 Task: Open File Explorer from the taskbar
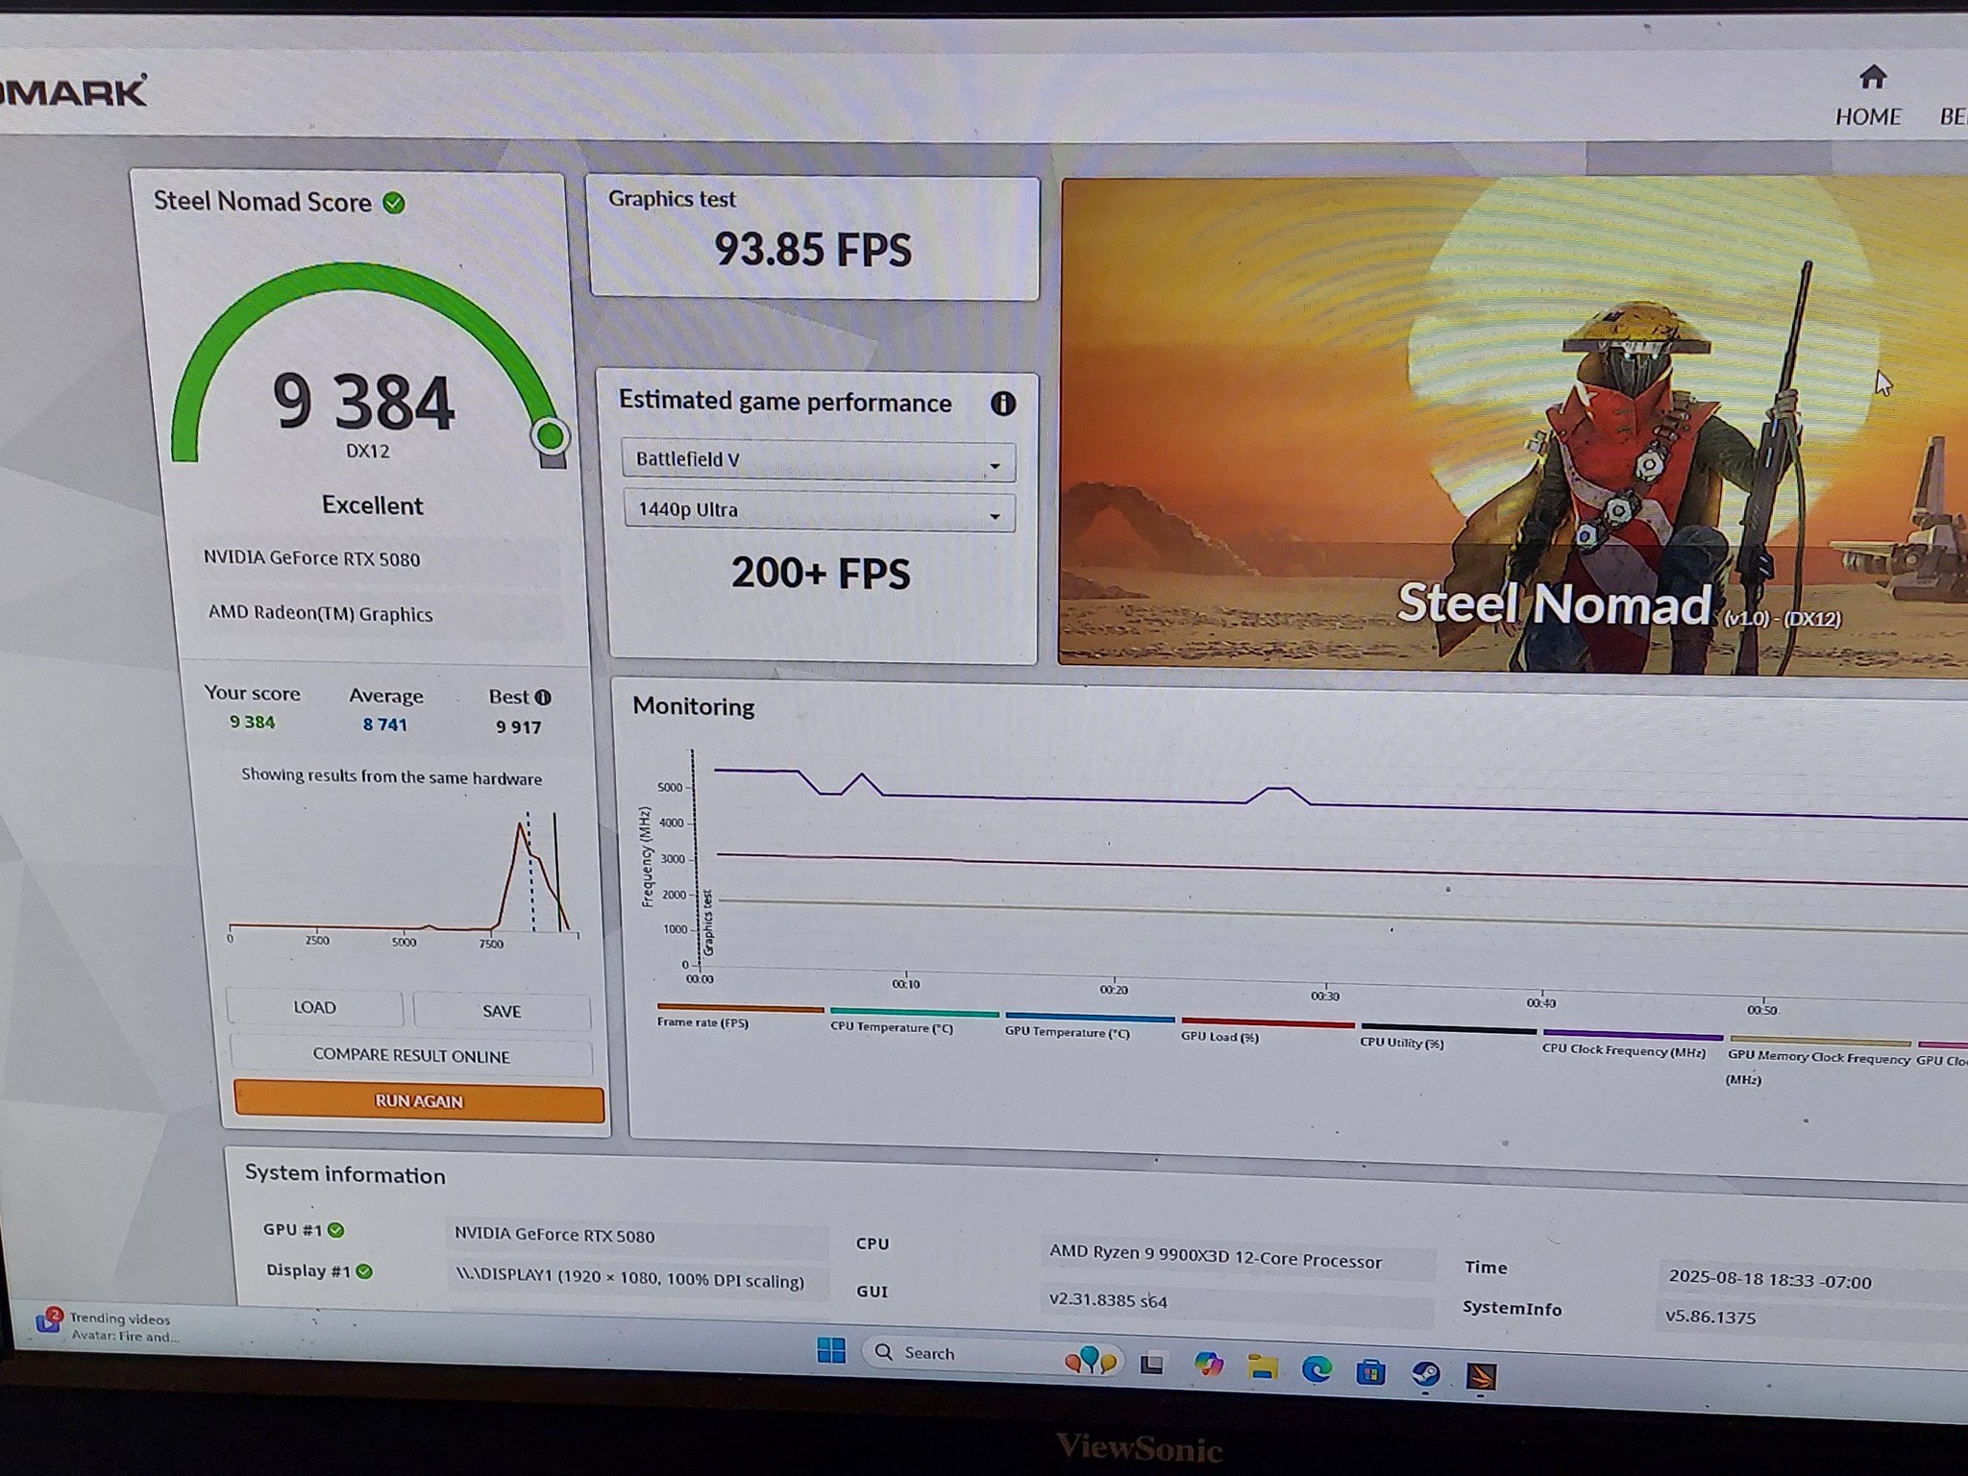(1263, 1367)
